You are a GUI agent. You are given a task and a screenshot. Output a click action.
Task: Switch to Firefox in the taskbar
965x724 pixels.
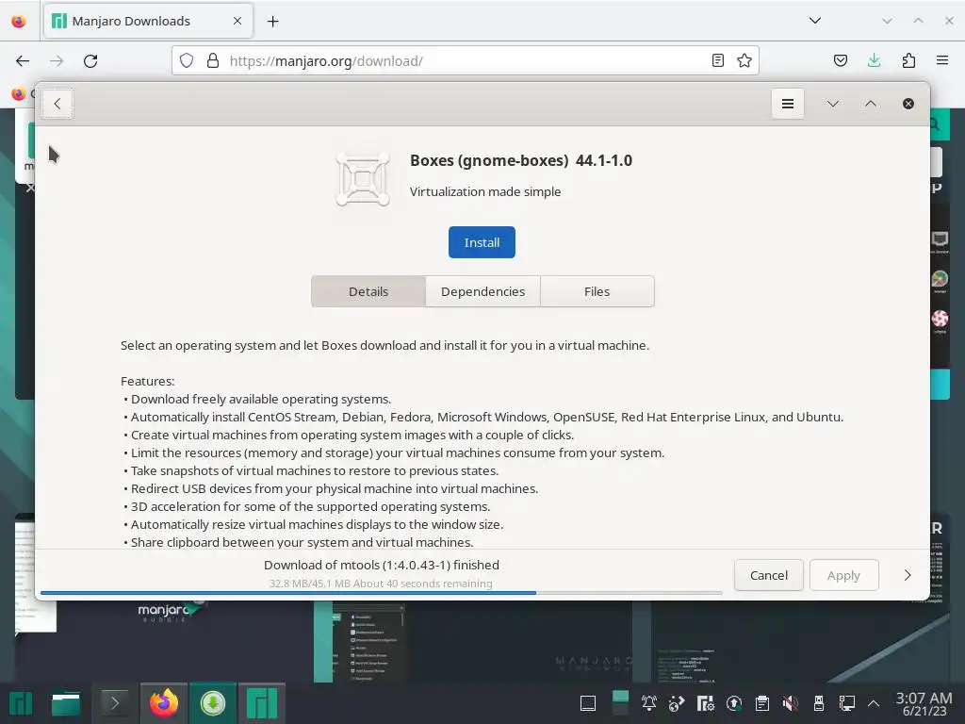pyautogui.click(x=164, y=703)
